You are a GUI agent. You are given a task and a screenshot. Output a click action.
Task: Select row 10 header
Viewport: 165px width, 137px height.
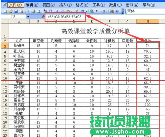[x=5, y=78]
